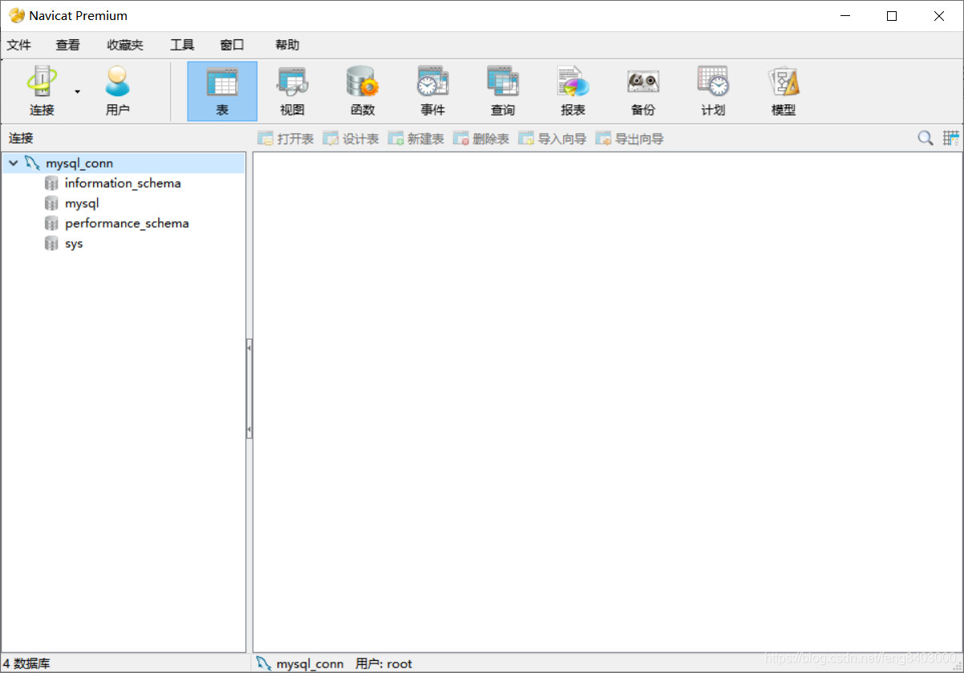
Task: Minimize the Navicat Premium window
Action: point(845,16)
